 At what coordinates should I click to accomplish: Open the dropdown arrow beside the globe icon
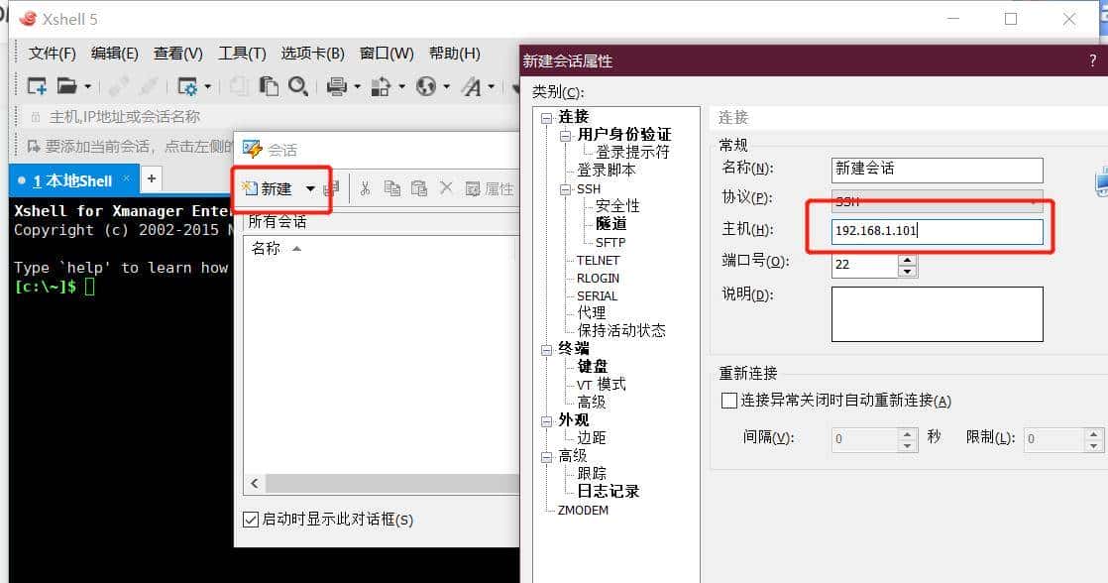[x=446, y=87]
